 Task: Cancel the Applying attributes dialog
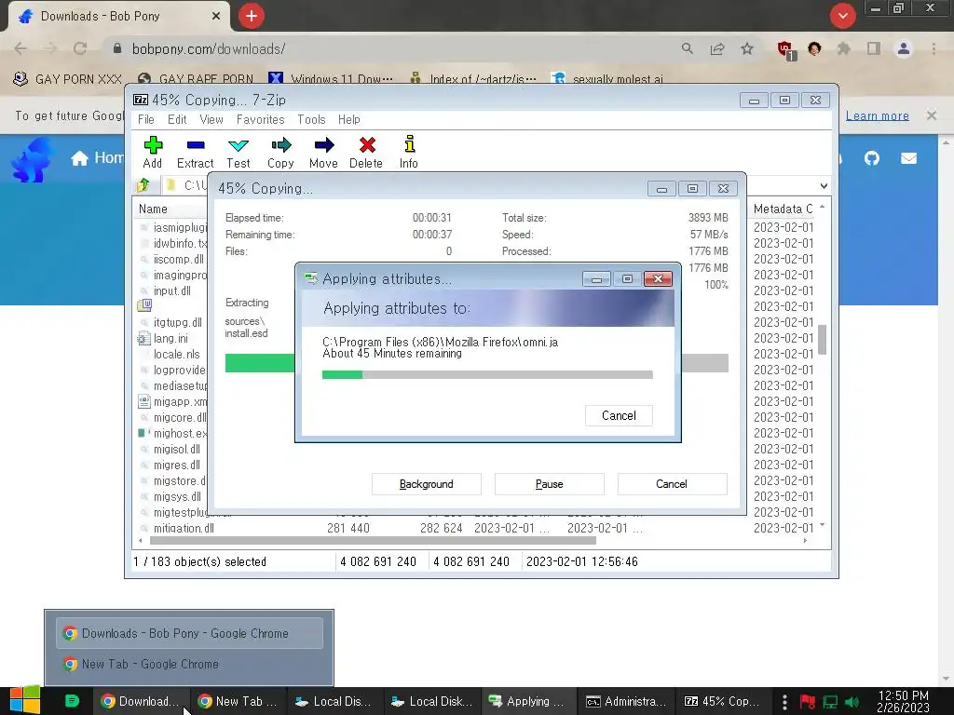point(619,416)
